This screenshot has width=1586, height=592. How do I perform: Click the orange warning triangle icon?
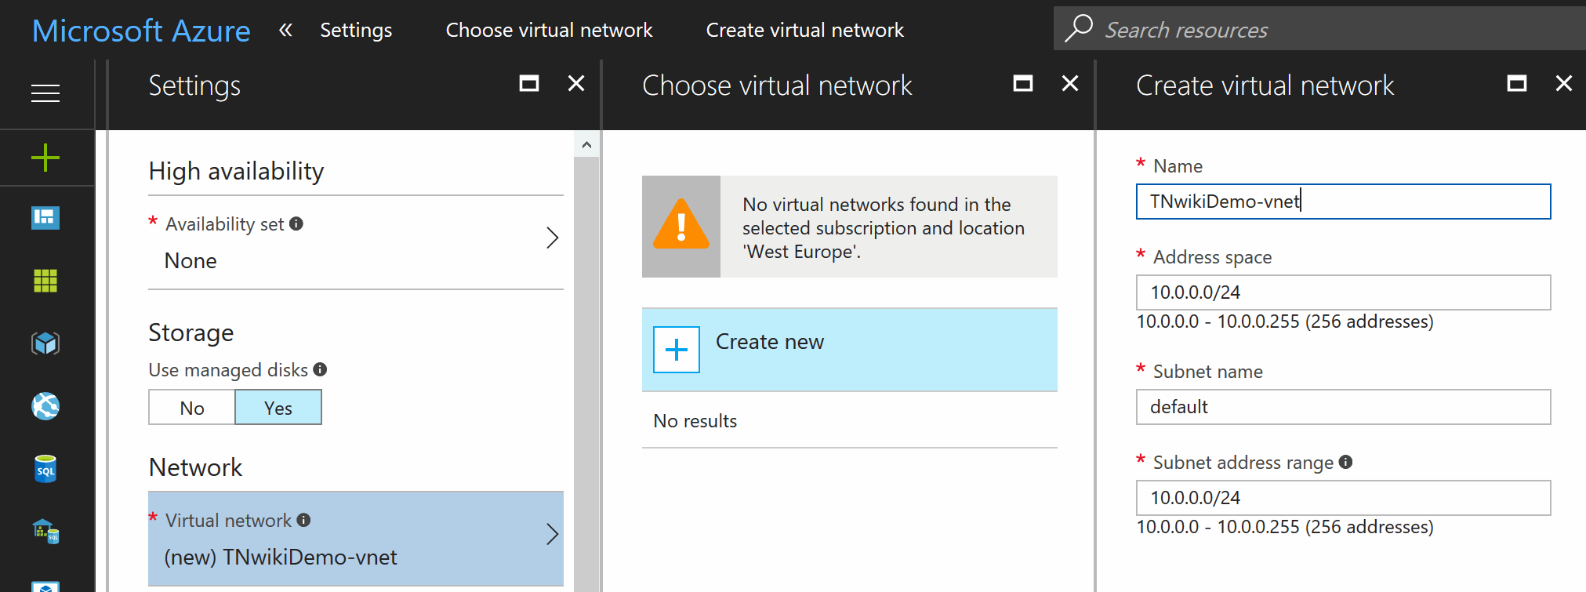(681, 226)
